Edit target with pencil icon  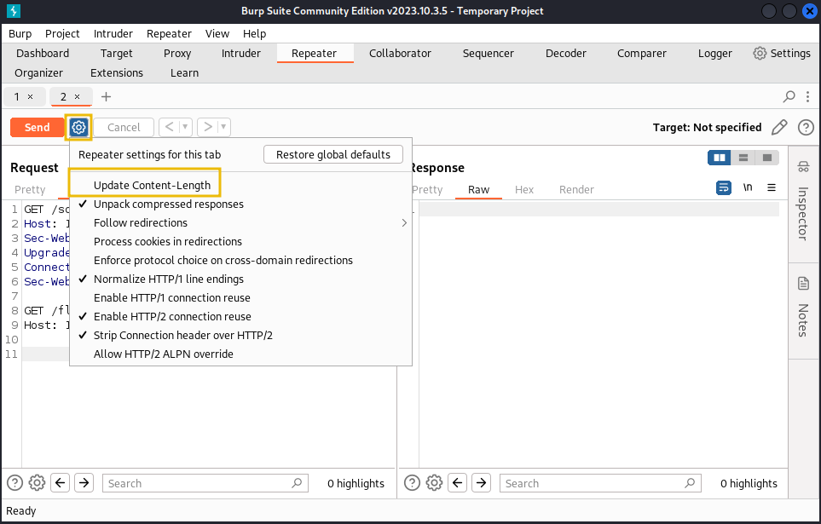click(779, 127)
